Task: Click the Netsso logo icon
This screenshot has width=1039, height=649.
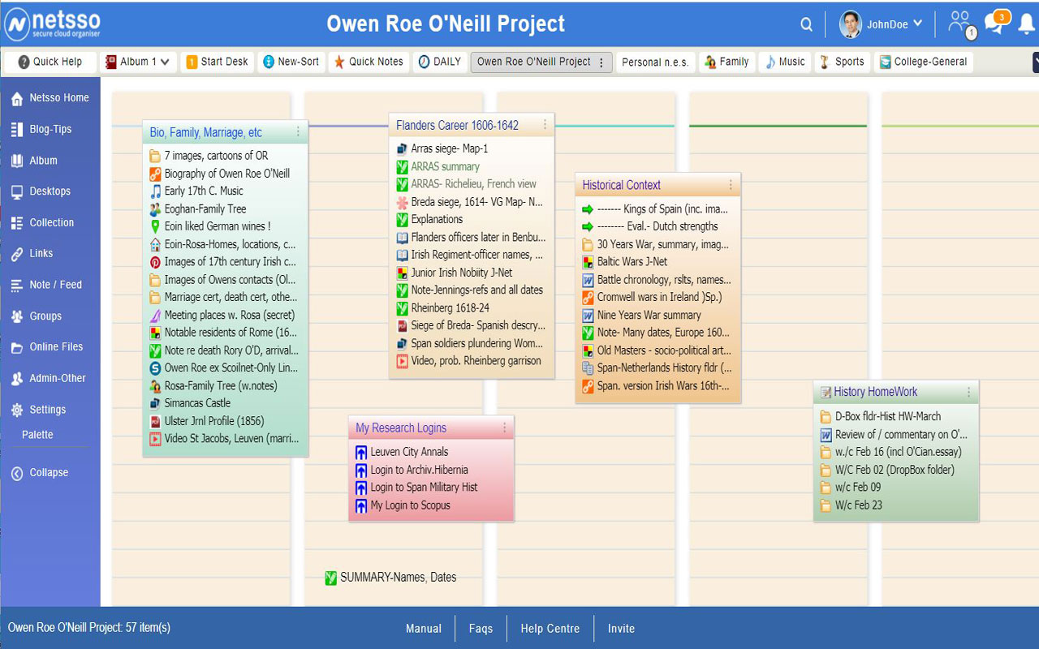Action: pos(17,24)
